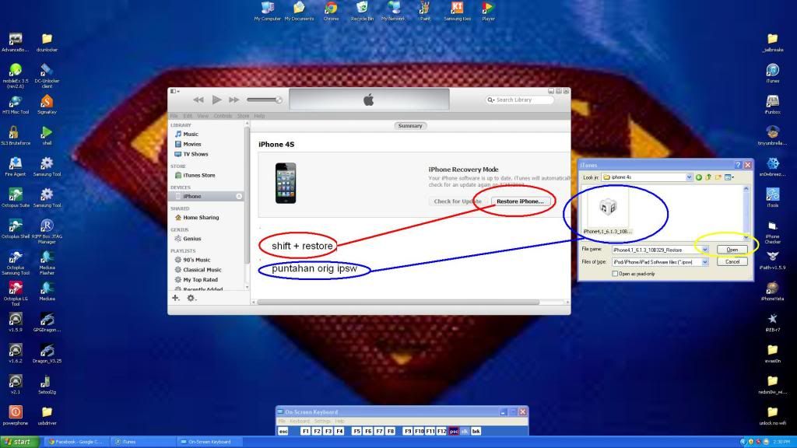Click the Search Library field
Viewport: 797px width, 448px height.
(519, 100)
